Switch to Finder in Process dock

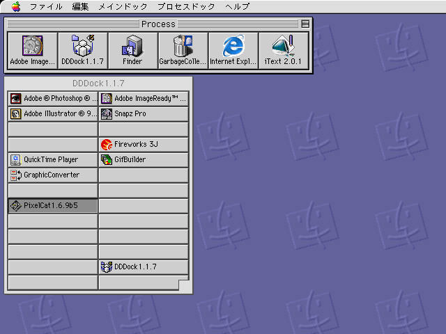coord(132,51)
